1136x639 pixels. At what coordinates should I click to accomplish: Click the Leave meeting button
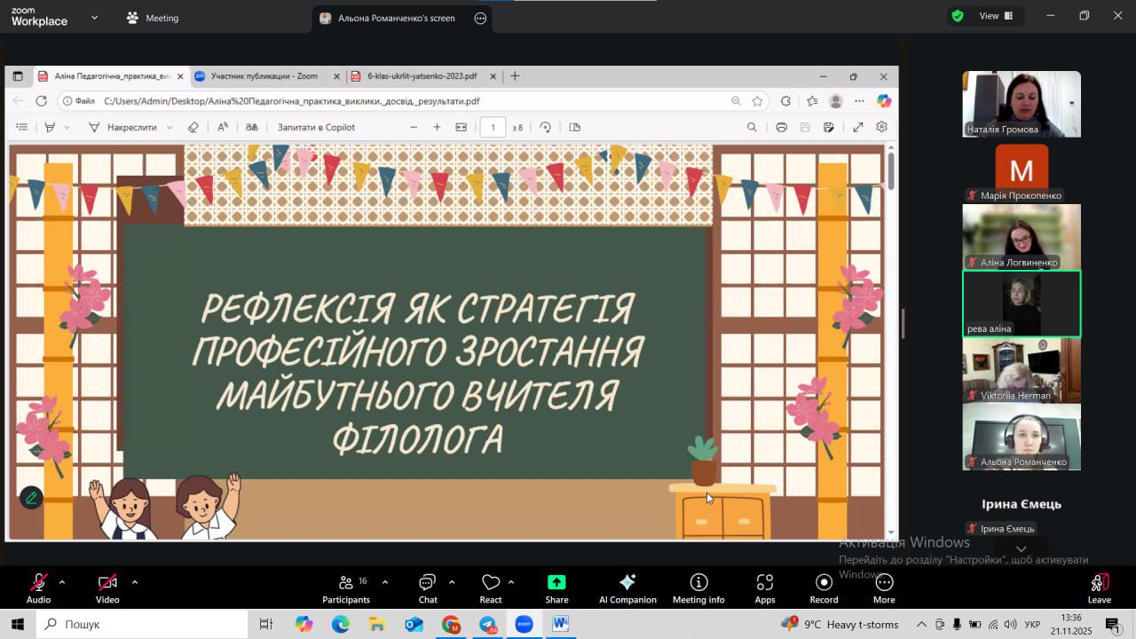point(1099,588)
